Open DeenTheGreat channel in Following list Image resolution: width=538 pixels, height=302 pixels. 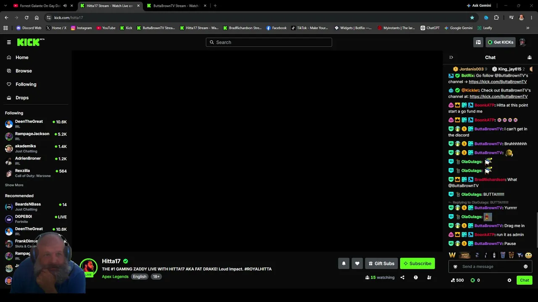(x=36, y=124)
